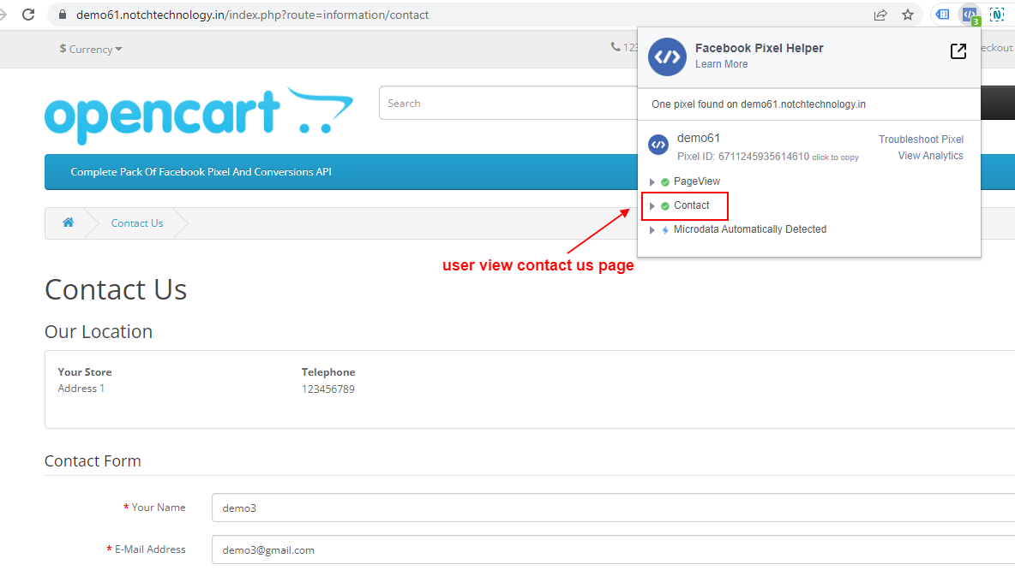
Task: Click the Contact event label
Action: pos(691,205)
